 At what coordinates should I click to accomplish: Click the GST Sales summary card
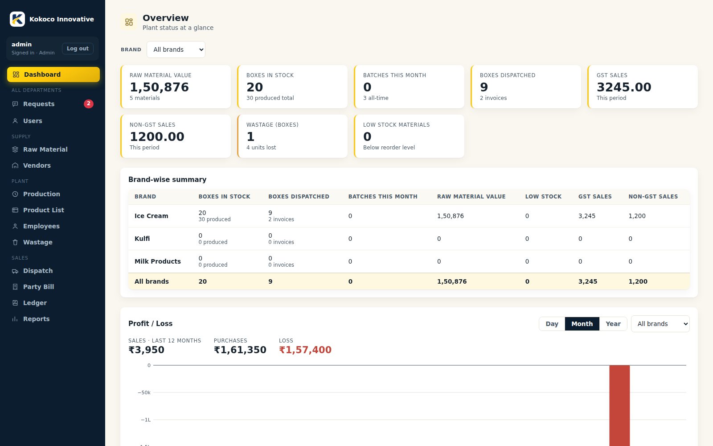643,87
